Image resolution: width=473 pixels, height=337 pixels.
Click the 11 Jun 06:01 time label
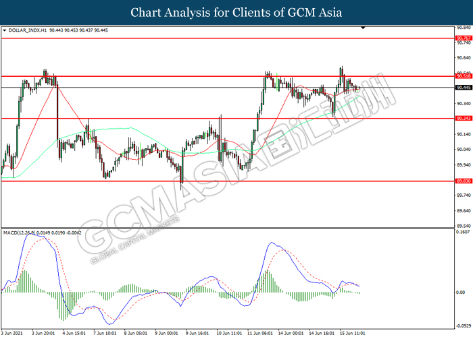coord(260,334)
